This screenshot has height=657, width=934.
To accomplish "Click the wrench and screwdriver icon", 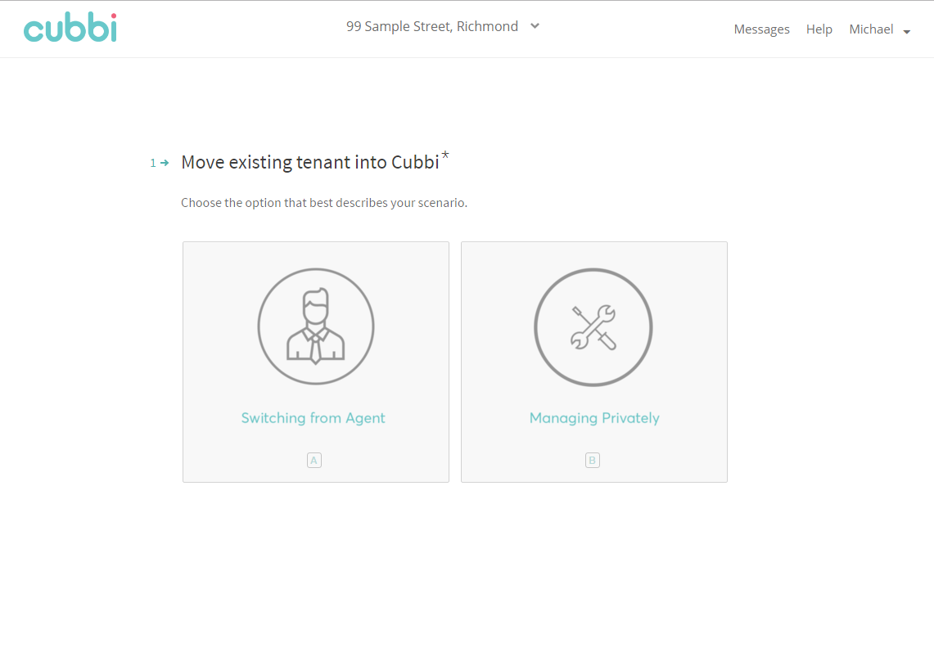I will click(x=593, y=327).
